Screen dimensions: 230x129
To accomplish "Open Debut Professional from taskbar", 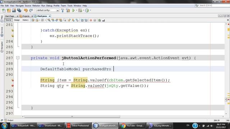I will 78,126.
